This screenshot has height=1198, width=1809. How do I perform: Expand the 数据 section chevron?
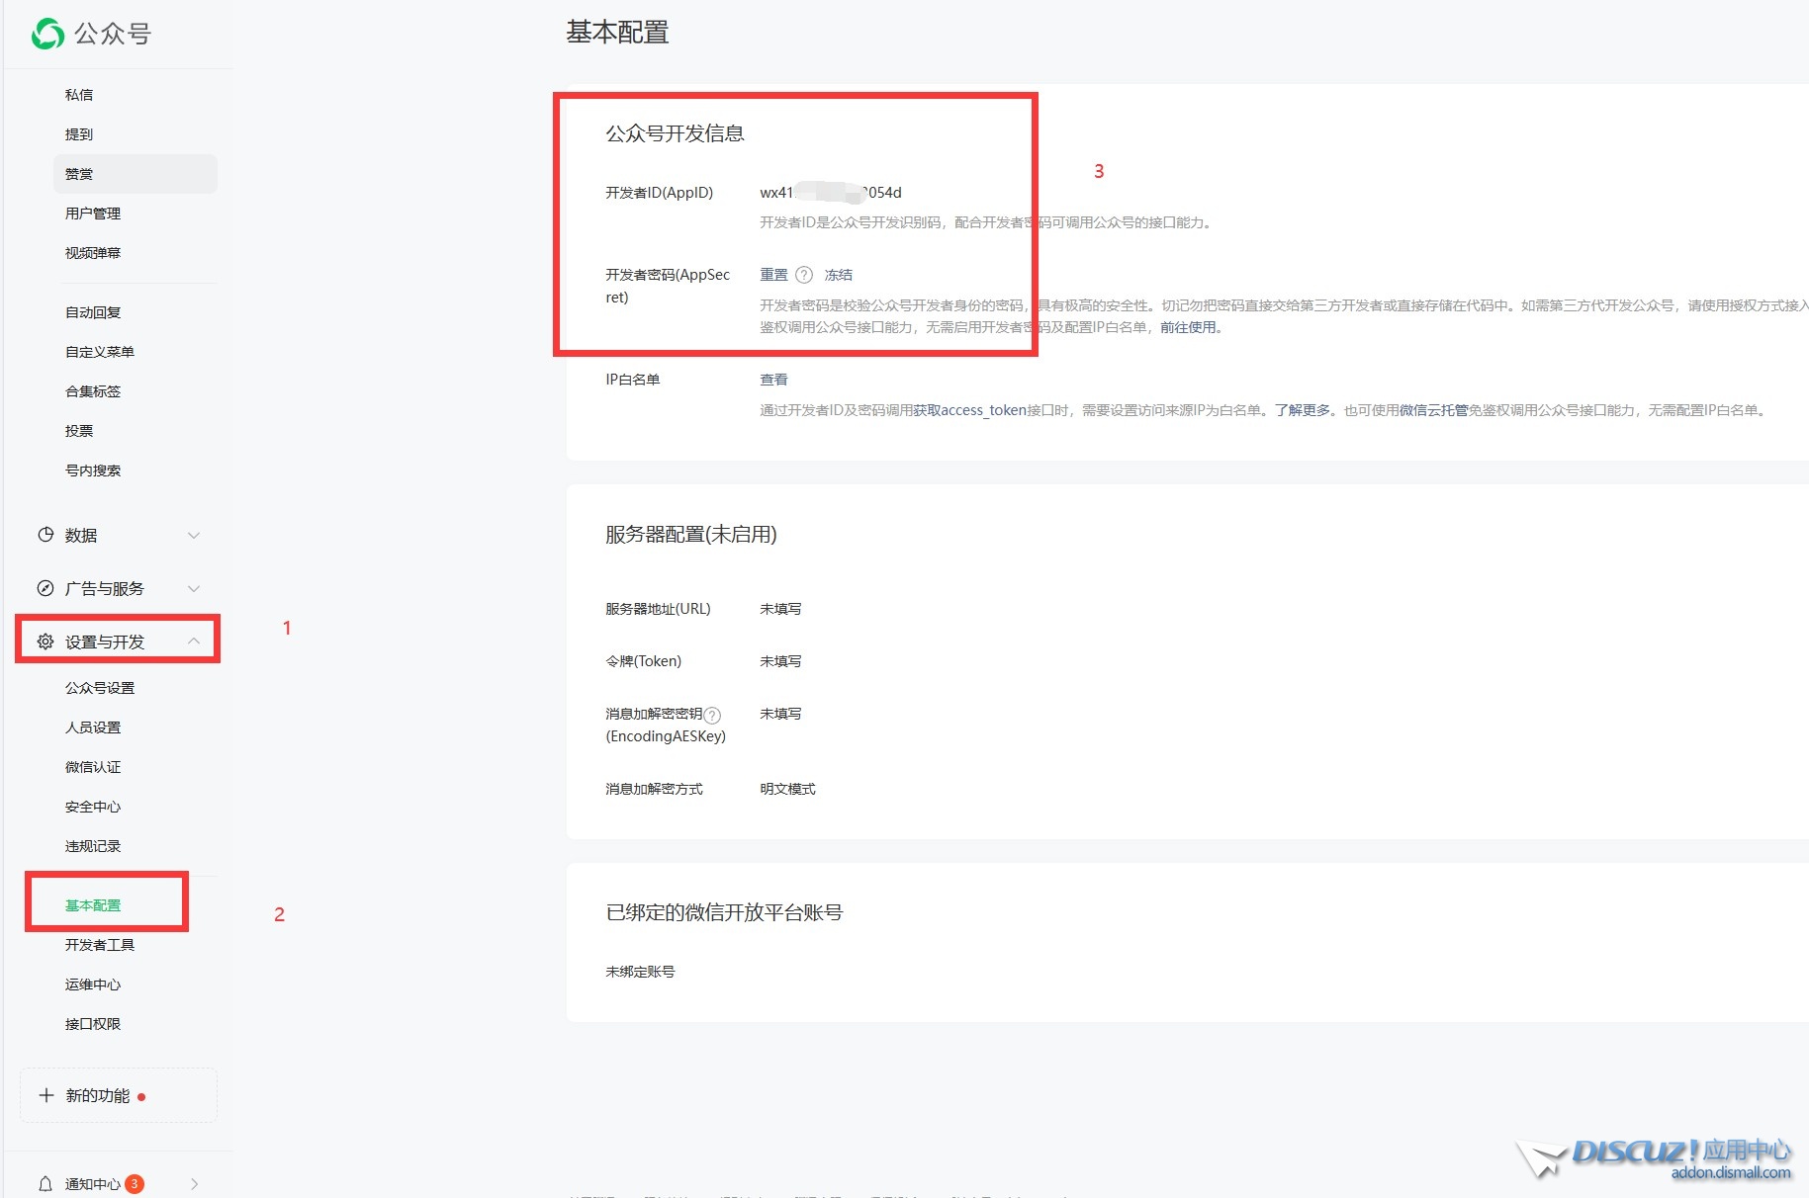tap(194, 535)
